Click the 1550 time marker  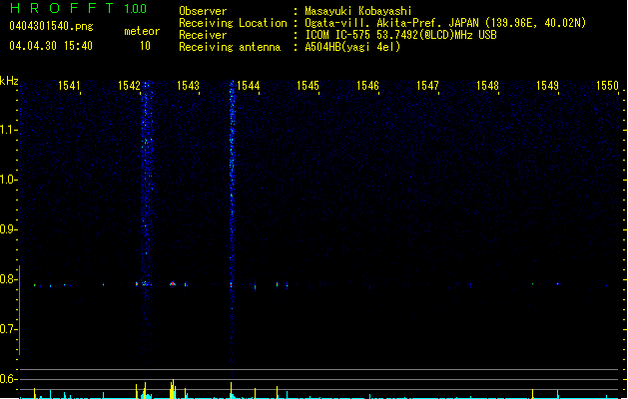point(607,86)
